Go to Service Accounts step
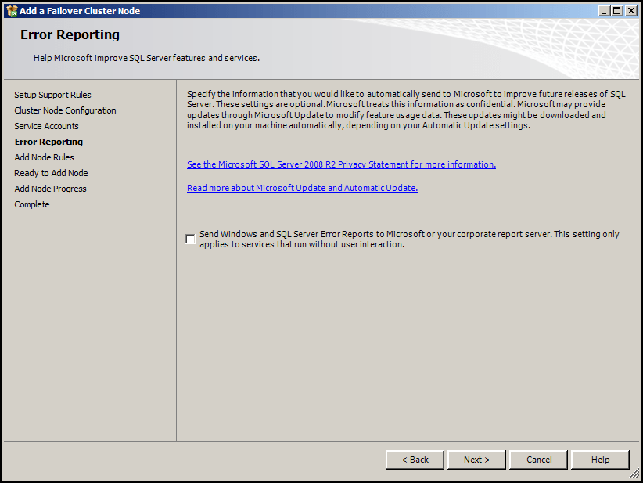Image resolution: width=643 pixels, height=483 pixels. coord(46,126)
